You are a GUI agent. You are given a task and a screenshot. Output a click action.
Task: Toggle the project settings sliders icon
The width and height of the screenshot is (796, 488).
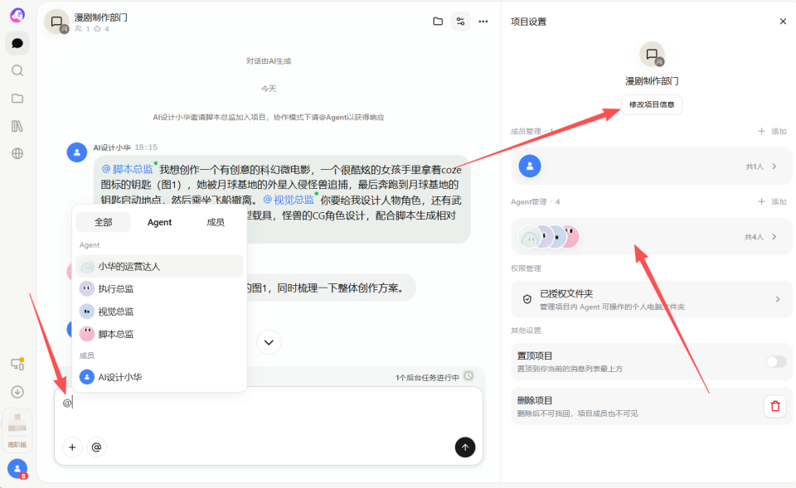[460, 22]
